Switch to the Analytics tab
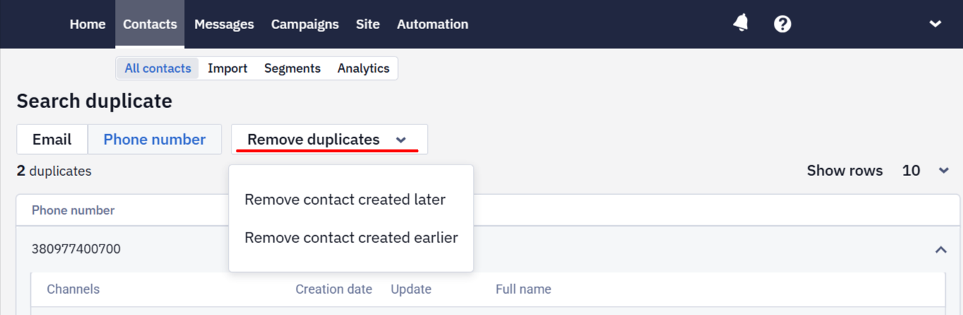The width and height of the screenshot is (963, 315). coord(364,69)
